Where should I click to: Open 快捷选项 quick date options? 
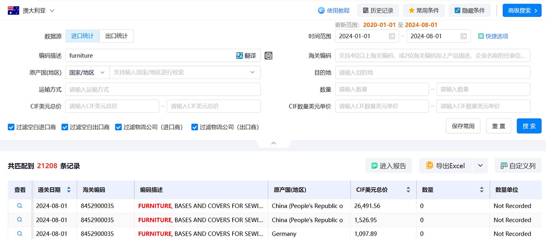(x=493, y=36)
